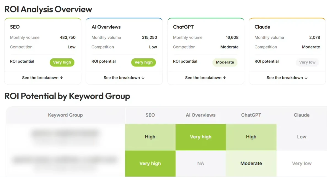Select the ChatGPT card title

tap(183, 27)
